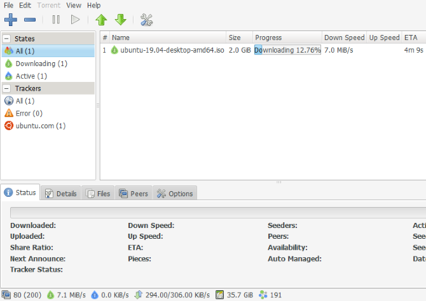The width and height of the screenshot is (426, 301).
Task: Select ubuntu-19.04-desktop-amd64.iso torrent row
Action: pyautogui.click(x=263, y=50)
